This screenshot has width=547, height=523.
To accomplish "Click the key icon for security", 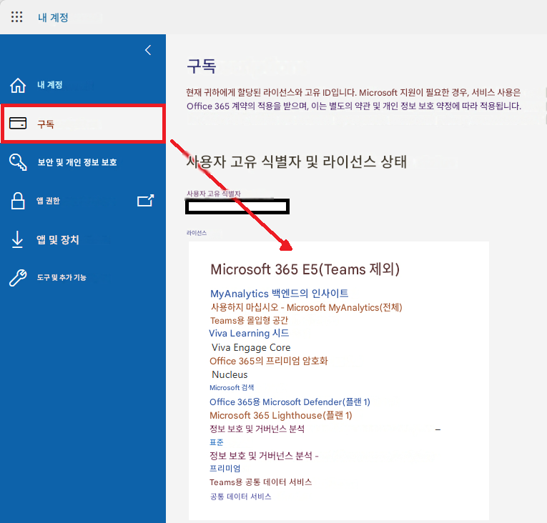I will click(18, 162).
